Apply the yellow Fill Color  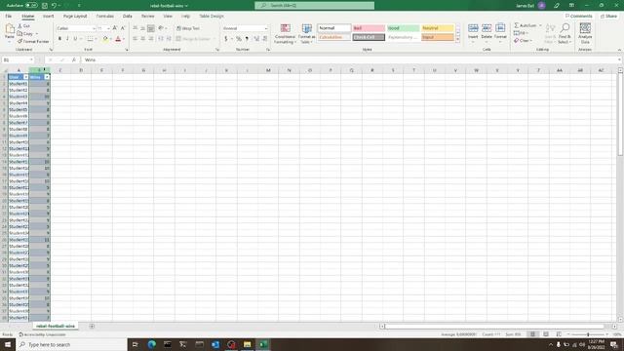pyautogui.click(x=105, y=39)
